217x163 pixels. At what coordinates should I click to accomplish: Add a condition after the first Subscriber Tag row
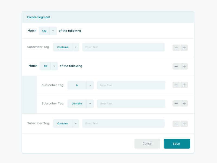click(184, 48)
